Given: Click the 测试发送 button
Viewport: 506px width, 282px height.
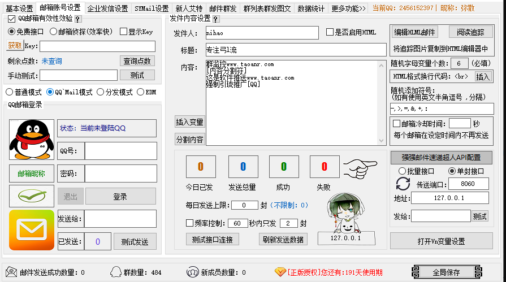Looking at the screenshot, I should 135,241.
